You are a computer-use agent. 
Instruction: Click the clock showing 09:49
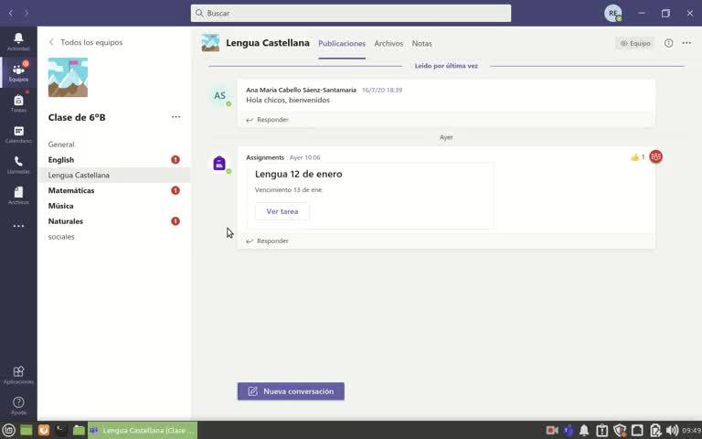tap(692, 431)
